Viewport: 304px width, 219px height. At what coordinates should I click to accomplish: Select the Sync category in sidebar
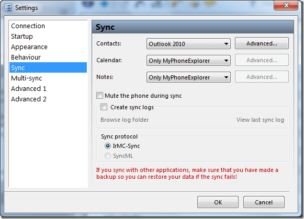tap(48, 67)
